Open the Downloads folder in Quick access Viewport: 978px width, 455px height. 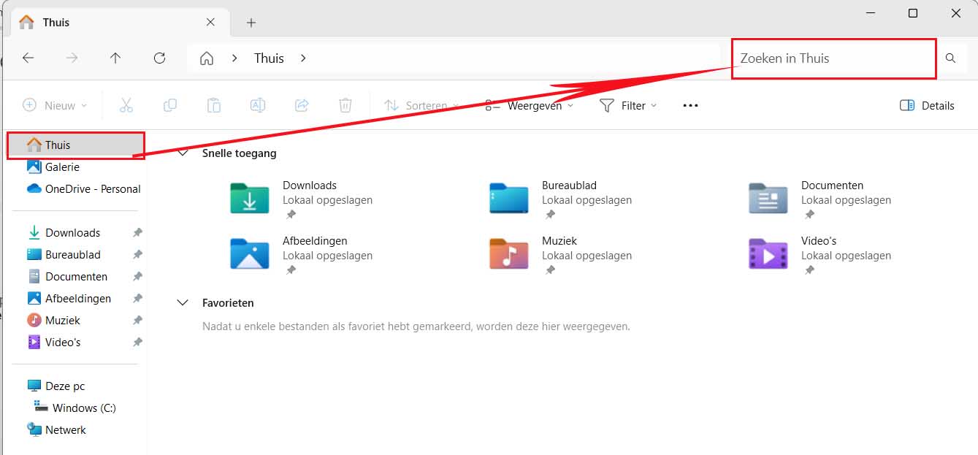click(x=250, y=198)
